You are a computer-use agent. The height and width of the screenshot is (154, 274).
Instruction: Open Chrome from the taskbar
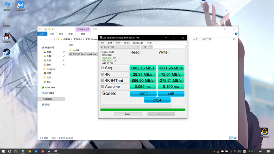tap(30, 151)
